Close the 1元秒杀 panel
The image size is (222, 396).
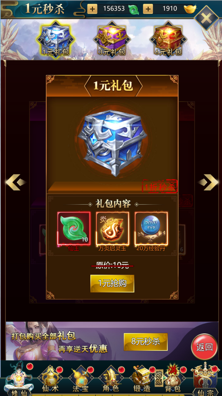click(x=206, y=18)
